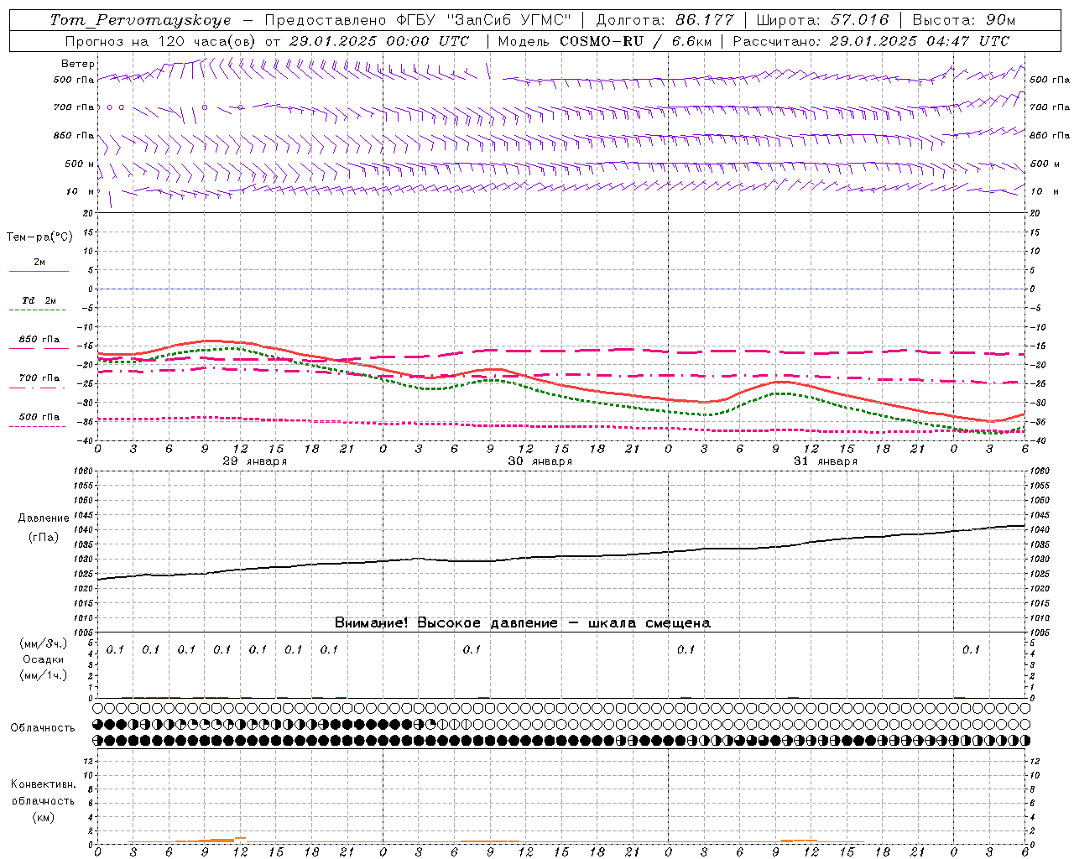Click the model label 'COSMO-RU / 6.6км'

point(635,41)
